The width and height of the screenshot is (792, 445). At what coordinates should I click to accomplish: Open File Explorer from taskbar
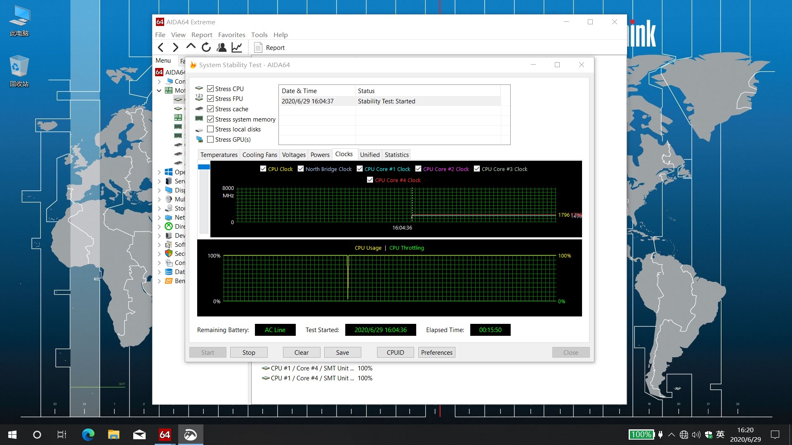(x=113, y=435)
